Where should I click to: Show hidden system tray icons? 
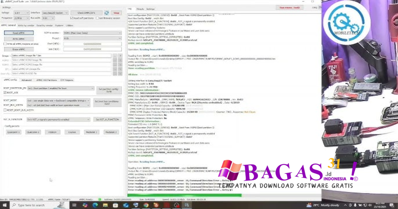click(345, 205)
